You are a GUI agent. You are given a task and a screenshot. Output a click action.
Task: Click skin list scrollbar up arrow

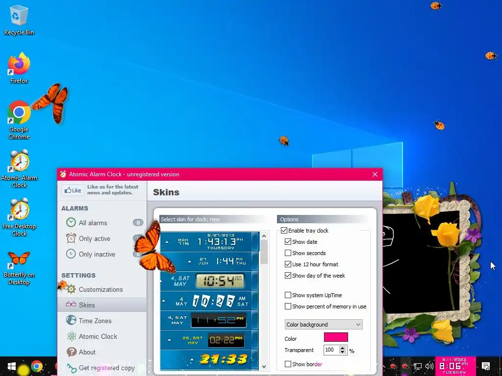(264, 236)
